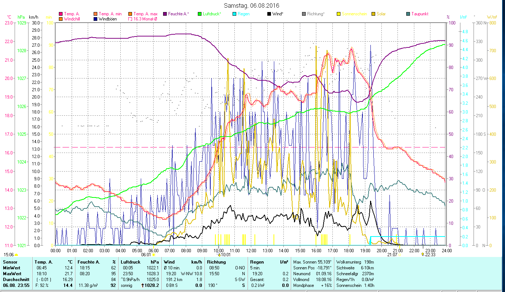Click the moonrise icon at 15:06

[16, 255]
